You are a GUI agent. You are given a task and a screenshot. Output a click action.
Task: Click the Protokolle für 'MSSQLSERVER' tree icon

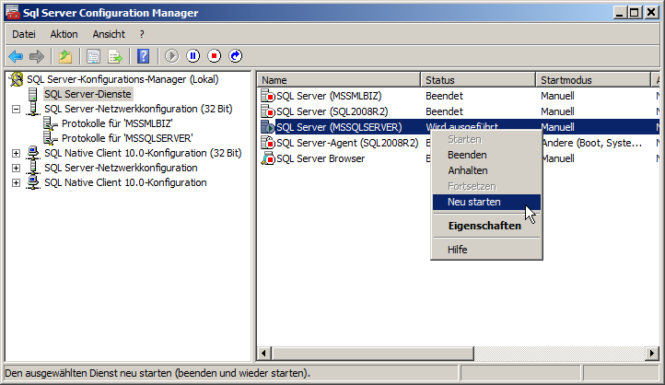51,138
